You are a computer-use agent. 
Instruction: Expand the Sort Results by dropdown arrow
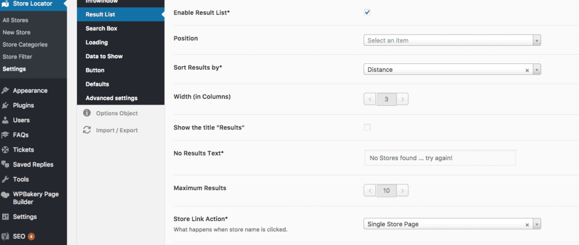pyautogui.click(x=537, y=70)
